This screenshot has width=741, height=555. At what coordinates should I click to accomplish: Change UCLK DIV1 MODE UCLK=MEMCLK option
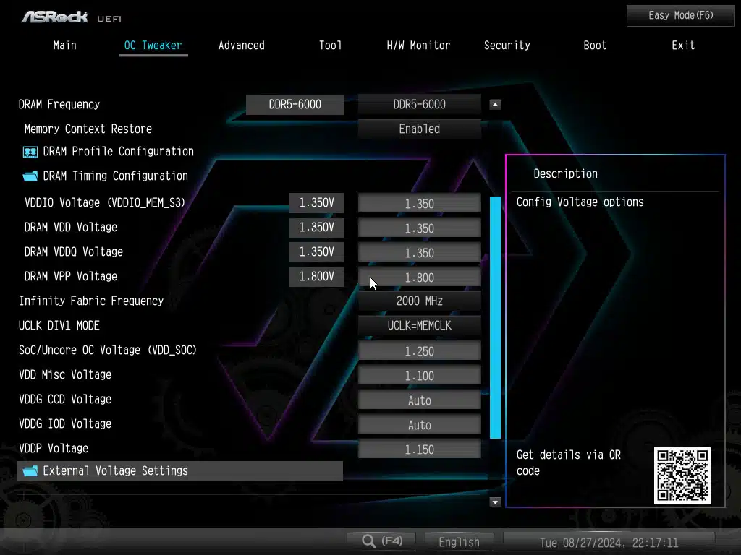coord(419,326)
